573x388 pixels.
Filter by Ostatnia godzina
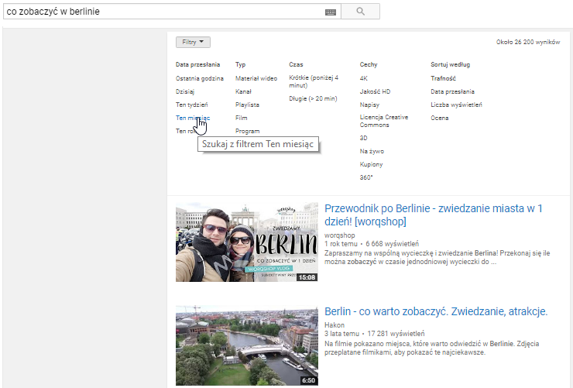pyautogui.click(x=199, y=78)
